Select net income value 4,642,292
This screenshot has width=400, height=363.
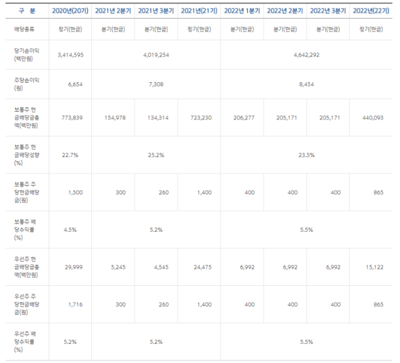click(x=306, y=55)
